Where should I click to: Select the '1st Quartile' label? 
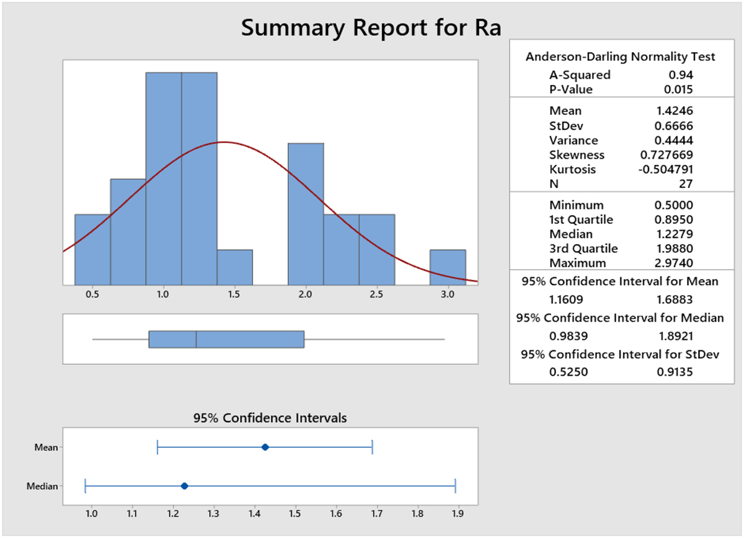click(581, 219)
